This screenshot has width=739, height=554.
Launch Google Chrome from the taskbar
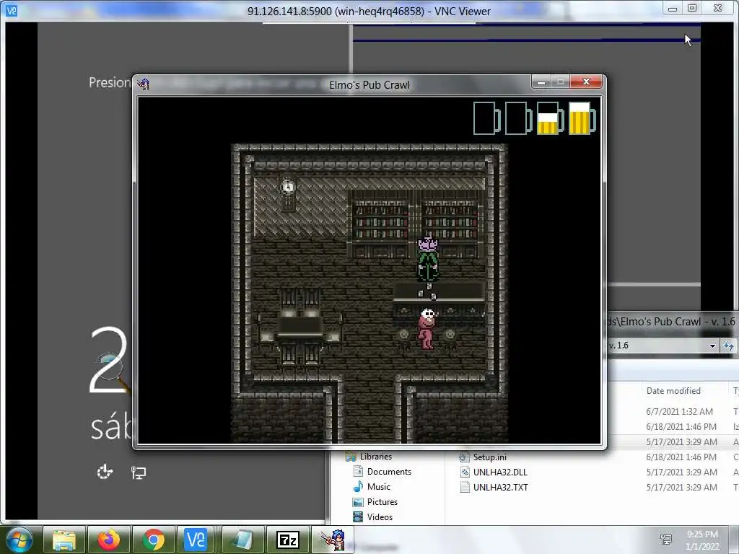tap(154, 540)
